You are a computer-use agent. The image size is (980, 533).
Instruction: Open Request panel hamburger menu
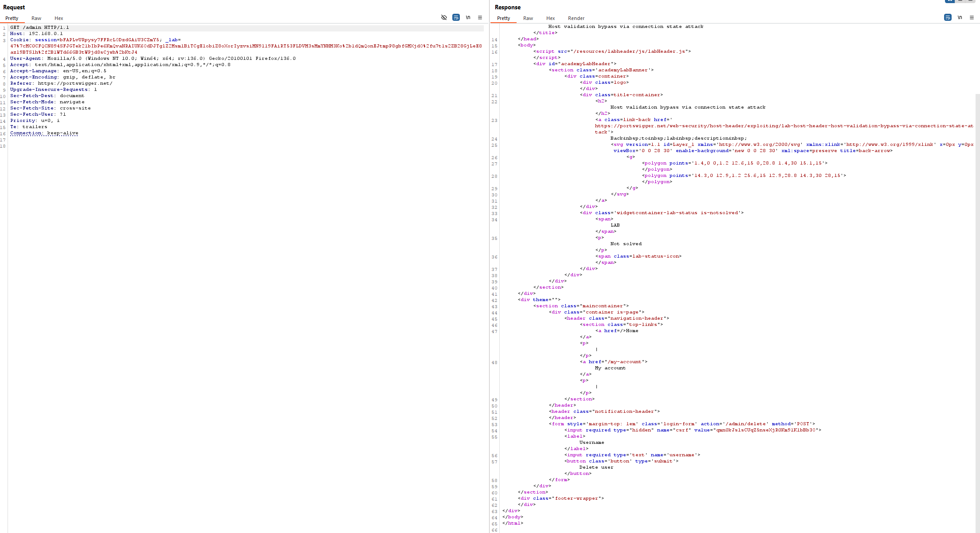tap(480, 18)
